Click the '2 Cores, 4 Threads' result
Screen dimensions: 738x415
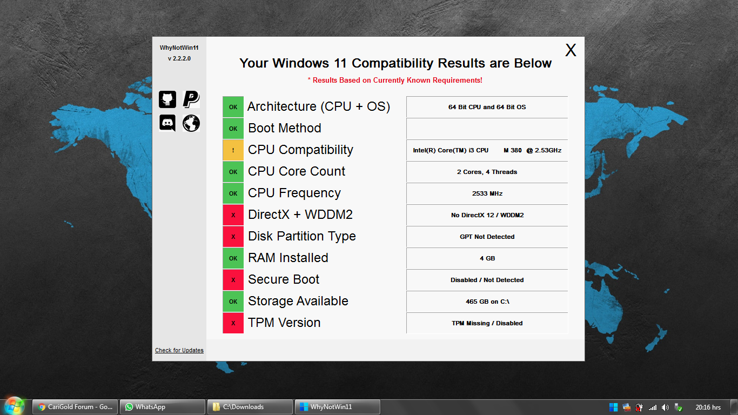(487, 172)
